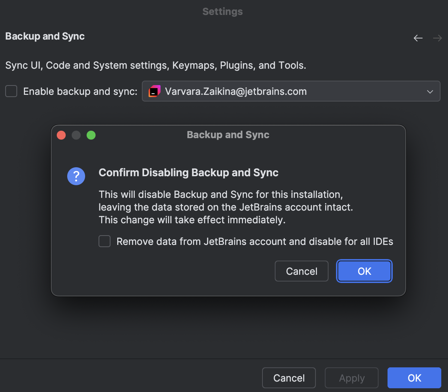Click the Sync UI, Code and System settings description

[x=156, y=66]
